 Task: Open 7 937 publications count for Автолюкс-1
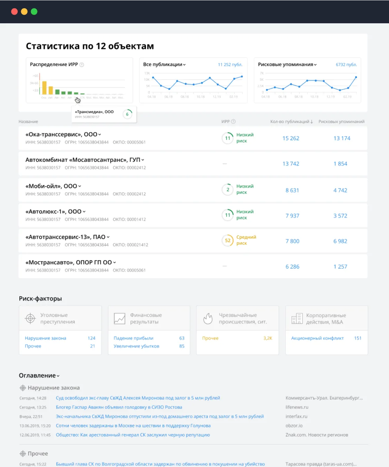(292, 216)
